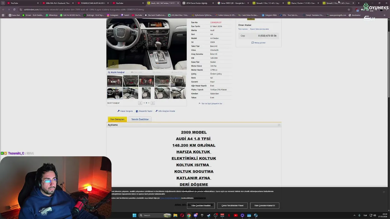Click the TUR keyboard language indicator
390x219 pixels.
click(365, 215)
